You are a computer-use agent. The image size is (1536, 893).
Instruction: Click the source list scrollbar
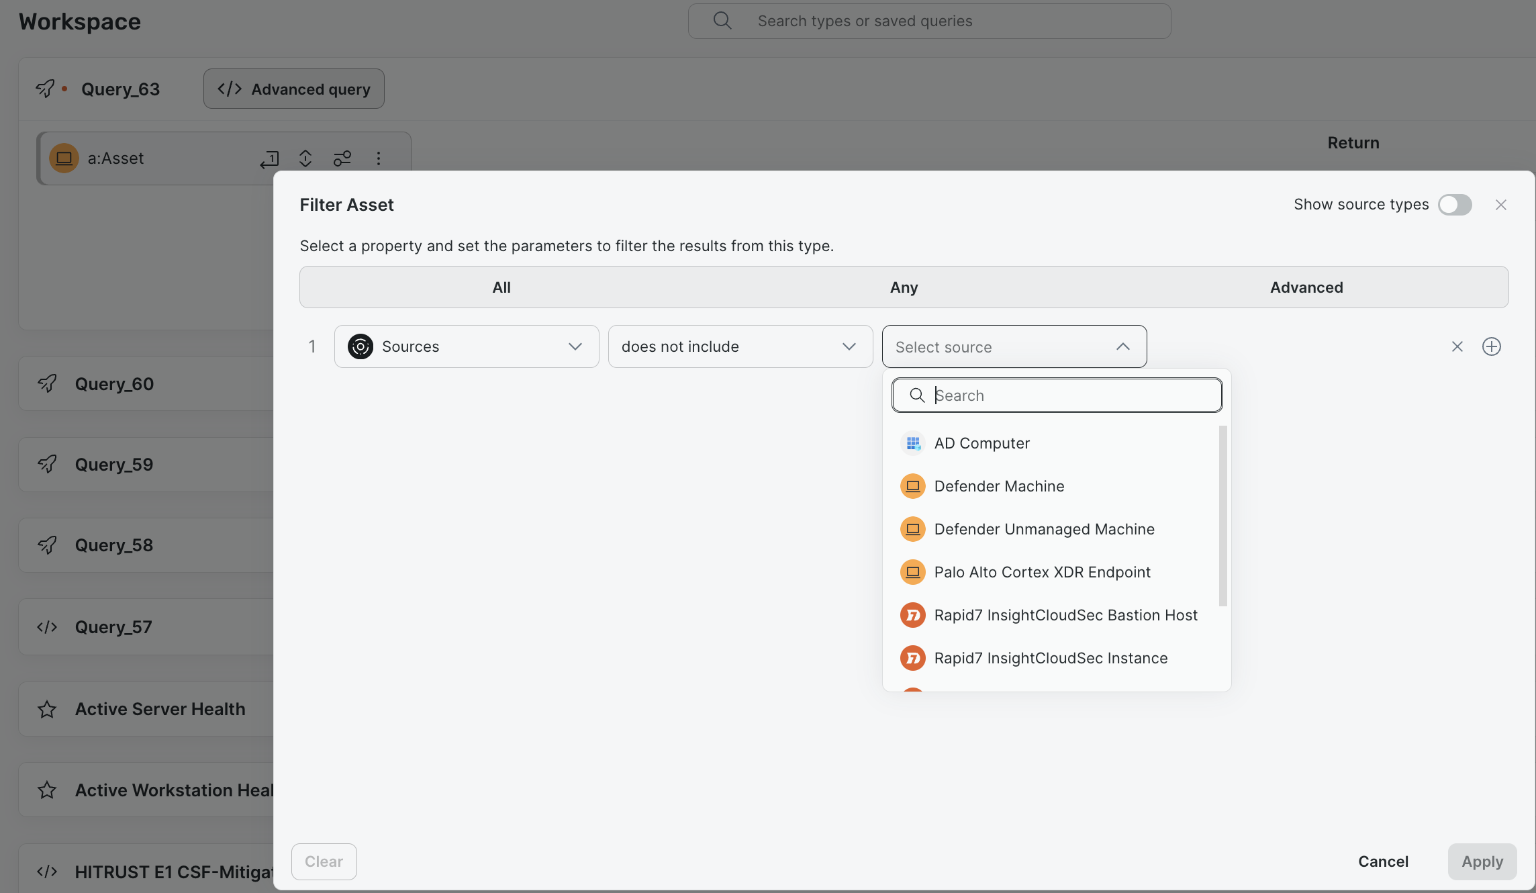(x=1222, y=516)
